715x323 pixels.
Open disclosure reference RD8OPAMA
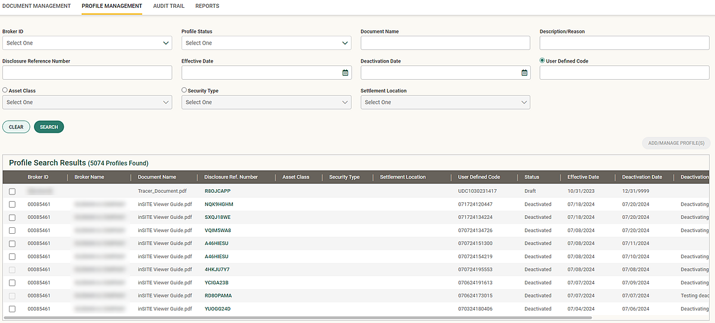tap(217, 296)
